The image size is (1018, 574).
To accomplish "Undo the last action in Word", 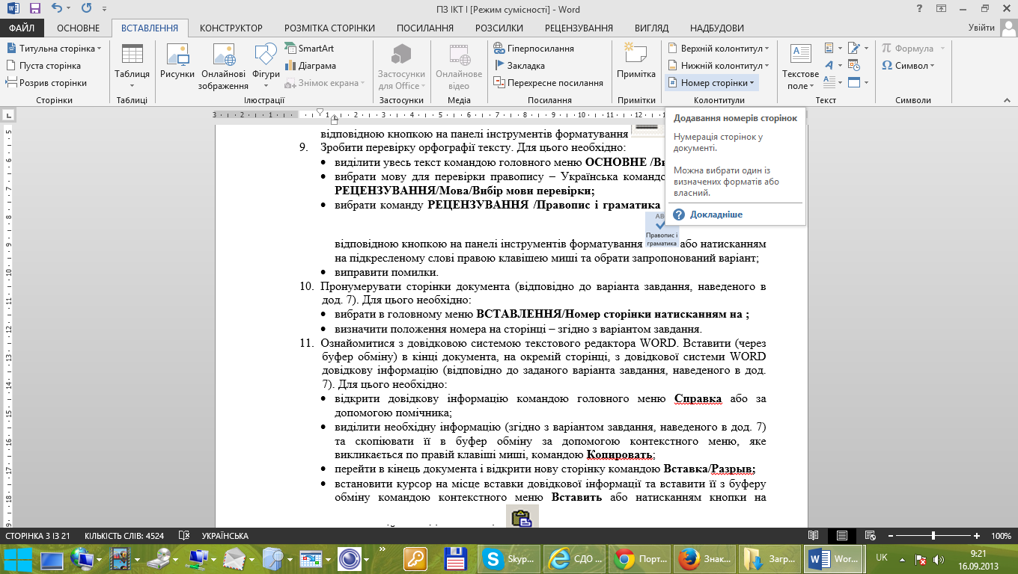I will tap(58, 9).
